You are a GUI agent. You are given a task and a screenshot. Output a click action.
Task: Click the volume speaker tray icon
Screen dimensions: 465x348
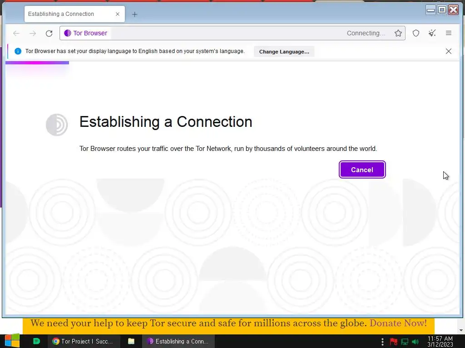[416, 342]
